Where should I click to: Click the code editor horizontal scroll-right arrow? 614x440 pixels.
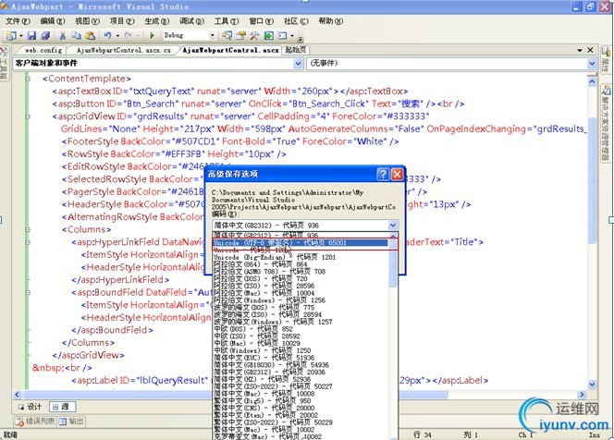coord(582,395)
